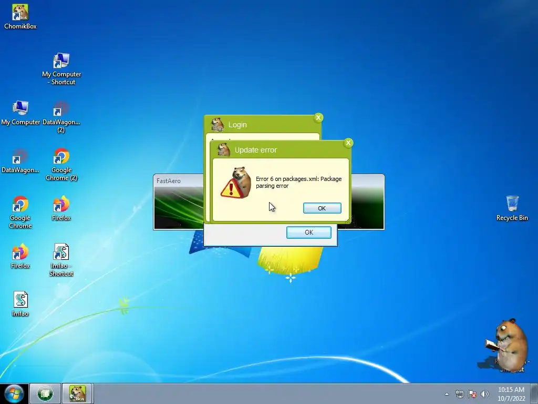Switch to ChomikBox via taskbar button
538x404 pixels.
(78, 393)
